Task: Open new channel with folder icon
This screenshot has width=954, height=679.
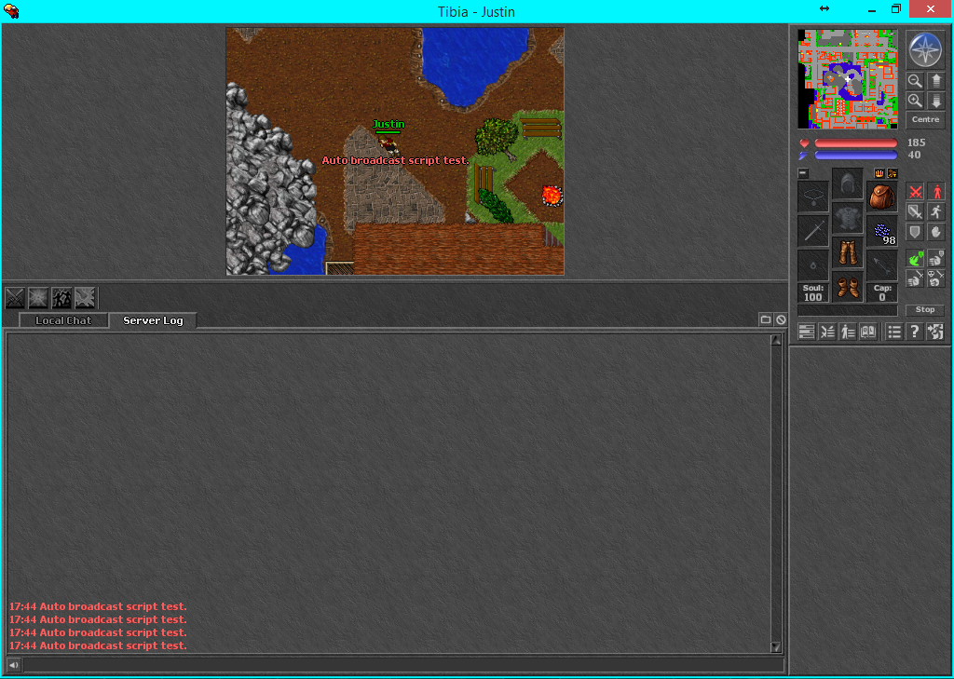Action: 766,319
